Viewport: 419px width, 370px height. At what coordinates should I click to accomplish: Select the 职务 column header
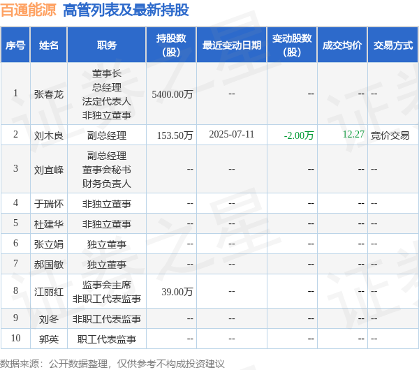pyautogui.click(x=107, y=45)
